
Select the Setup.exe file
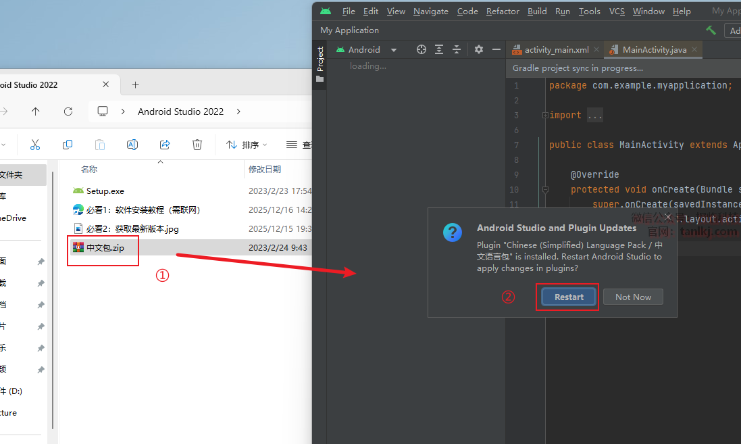105,191
